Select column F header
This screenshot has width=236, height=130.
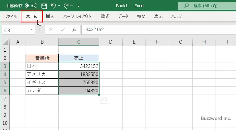(157, 42)
